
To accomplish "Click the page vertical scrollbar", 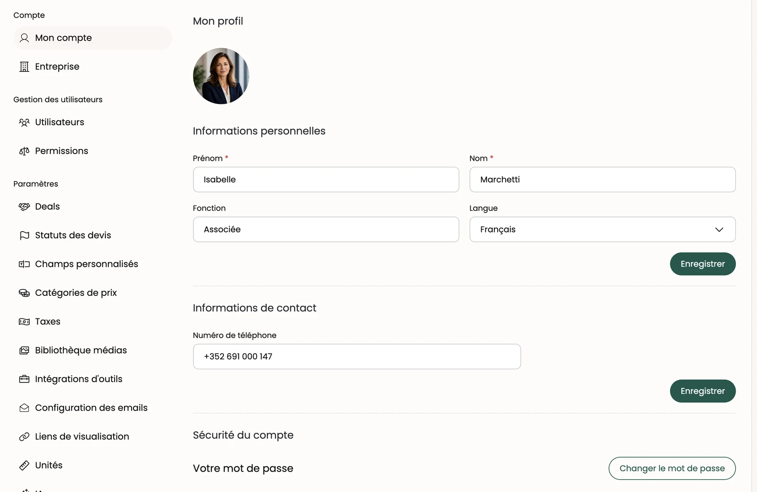I will point(754,246).
